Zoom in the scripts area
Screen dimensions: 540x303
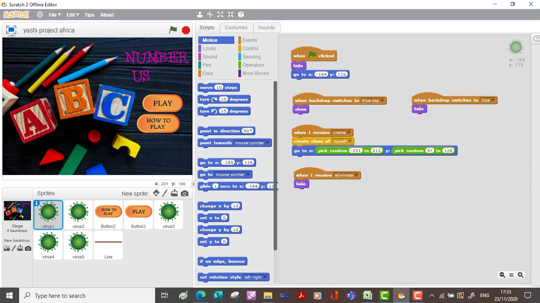click(521, 275)
